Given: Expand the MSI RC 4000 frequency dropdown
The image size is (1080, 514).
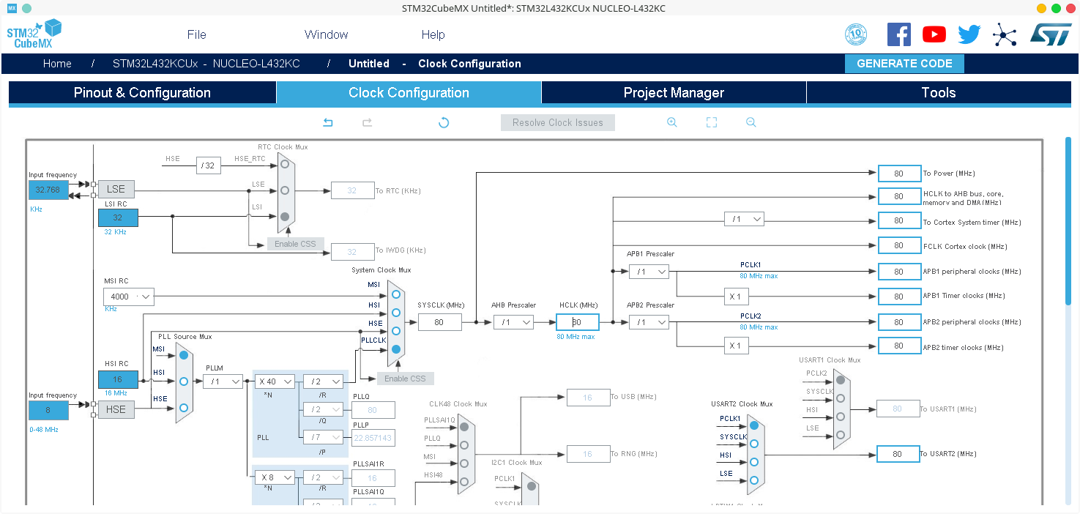Looking at the screenshot, I should click(x=129, y=297).
